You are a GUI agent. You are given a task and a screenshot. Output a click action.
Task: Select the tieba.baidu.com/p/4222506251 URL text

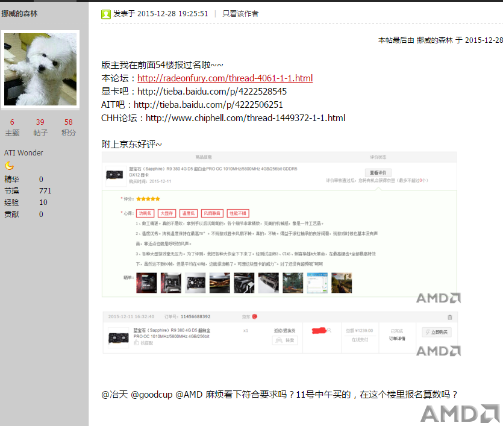point(208,105)
